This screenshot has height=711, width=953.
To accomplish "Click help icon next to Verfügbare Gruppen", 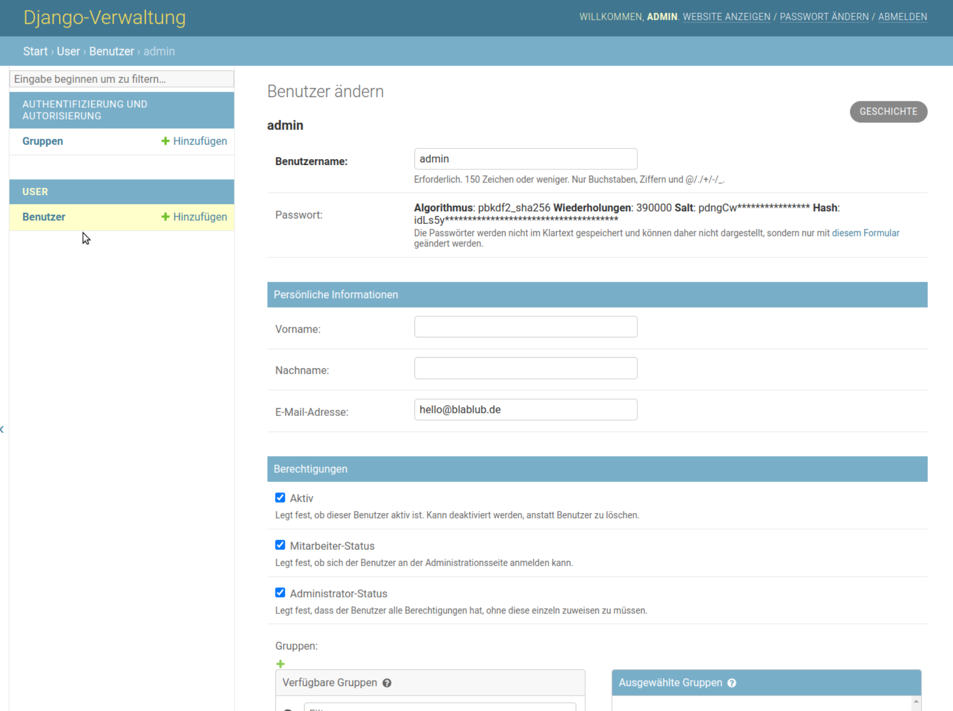I will tap(387, 683).
